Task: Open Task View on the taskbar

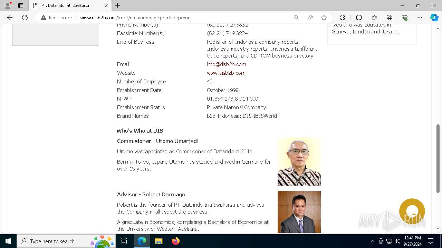Action: tap(125, 241)
